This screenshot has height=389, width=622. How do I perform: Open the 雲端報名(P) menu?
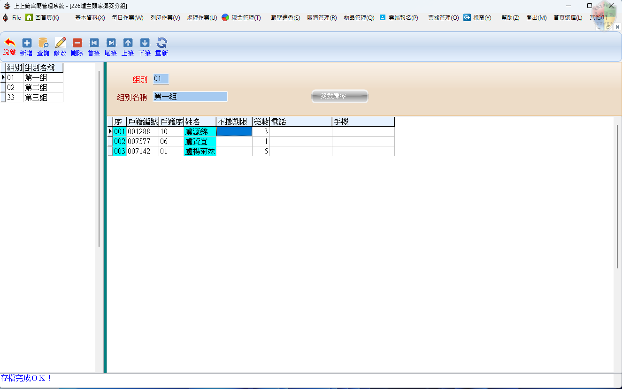(399, 18)
